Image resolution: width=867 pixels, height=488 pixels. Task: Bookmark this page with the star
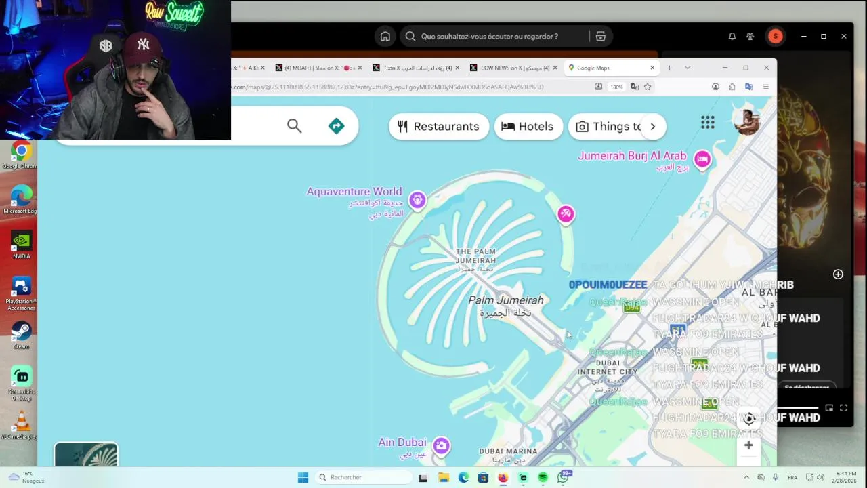coord(648,87)
